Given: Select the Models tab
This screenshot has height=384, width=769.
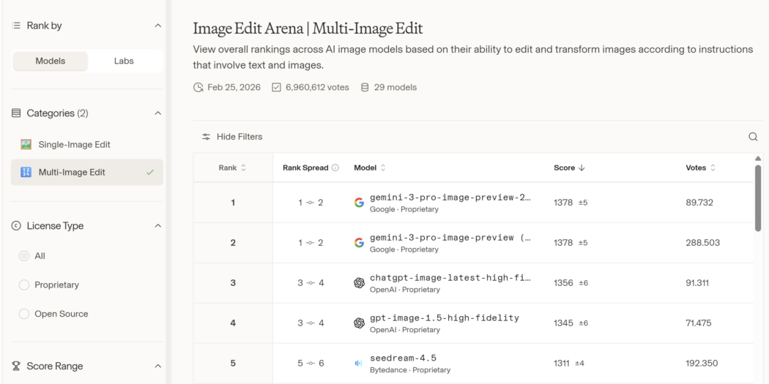Looking at the screenshot, I should click(x=50, y=61).
